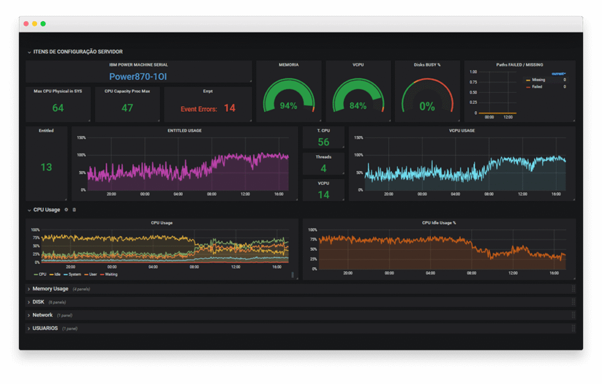Click the trash icon beside CPU Usage row
This screenshot has height=384, width=602.
pos(74,209)
